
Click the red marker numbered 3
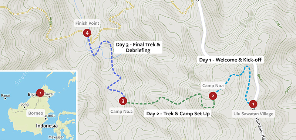(123, 101)
